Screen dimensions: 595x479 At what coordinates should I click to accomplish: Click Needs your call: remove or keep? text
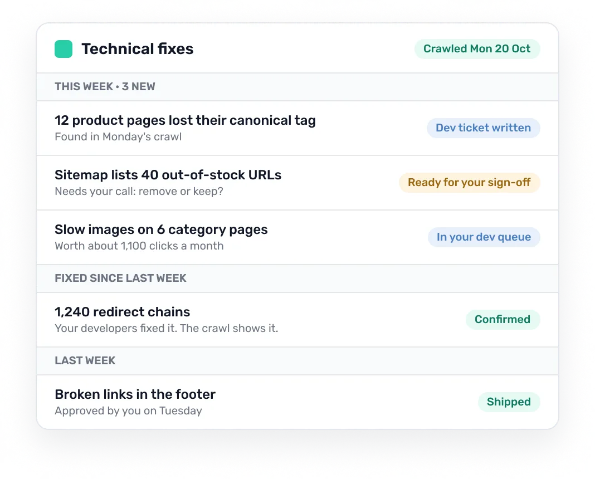pyautogui.click(x=139, y=191)
